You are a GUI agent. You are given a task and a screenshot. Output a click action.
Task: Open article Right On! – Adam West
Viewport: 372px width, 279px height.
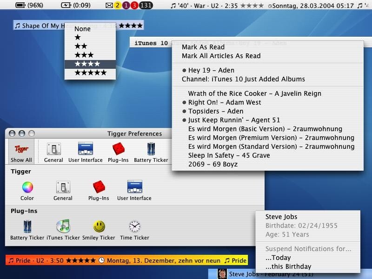224,102
